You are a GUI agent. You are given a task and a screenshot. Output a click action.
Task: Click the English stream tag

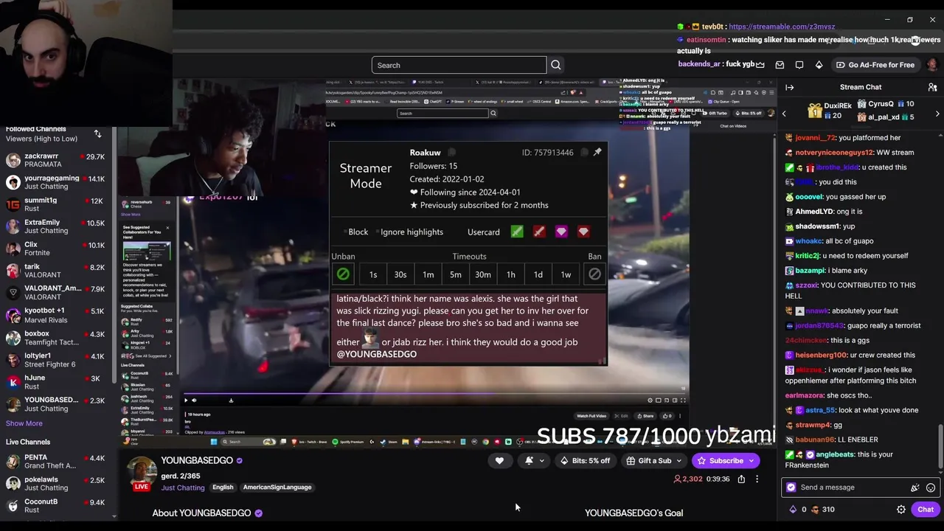[x=223, y=487]
